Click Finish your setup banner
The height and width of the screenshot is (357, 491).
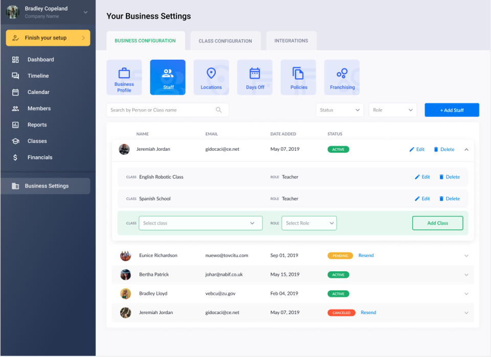[x=48, y=38]
